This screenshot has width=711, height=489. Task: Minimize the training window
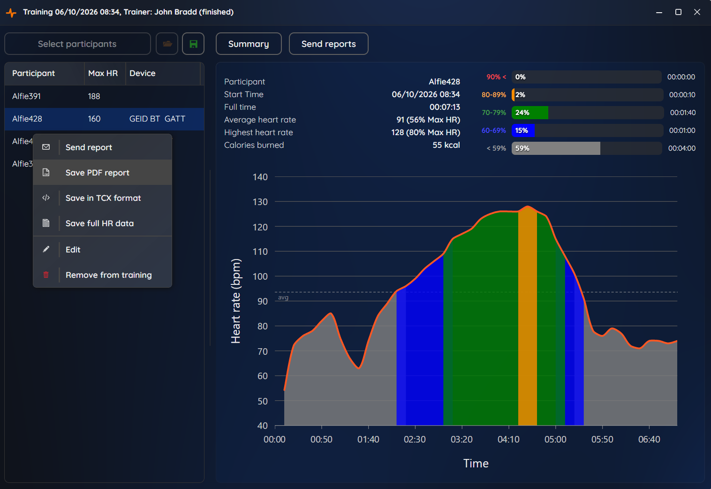[x=659, y=12]
